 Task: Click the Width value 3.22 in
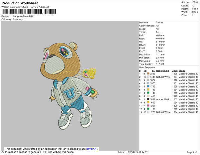[195, 12]
